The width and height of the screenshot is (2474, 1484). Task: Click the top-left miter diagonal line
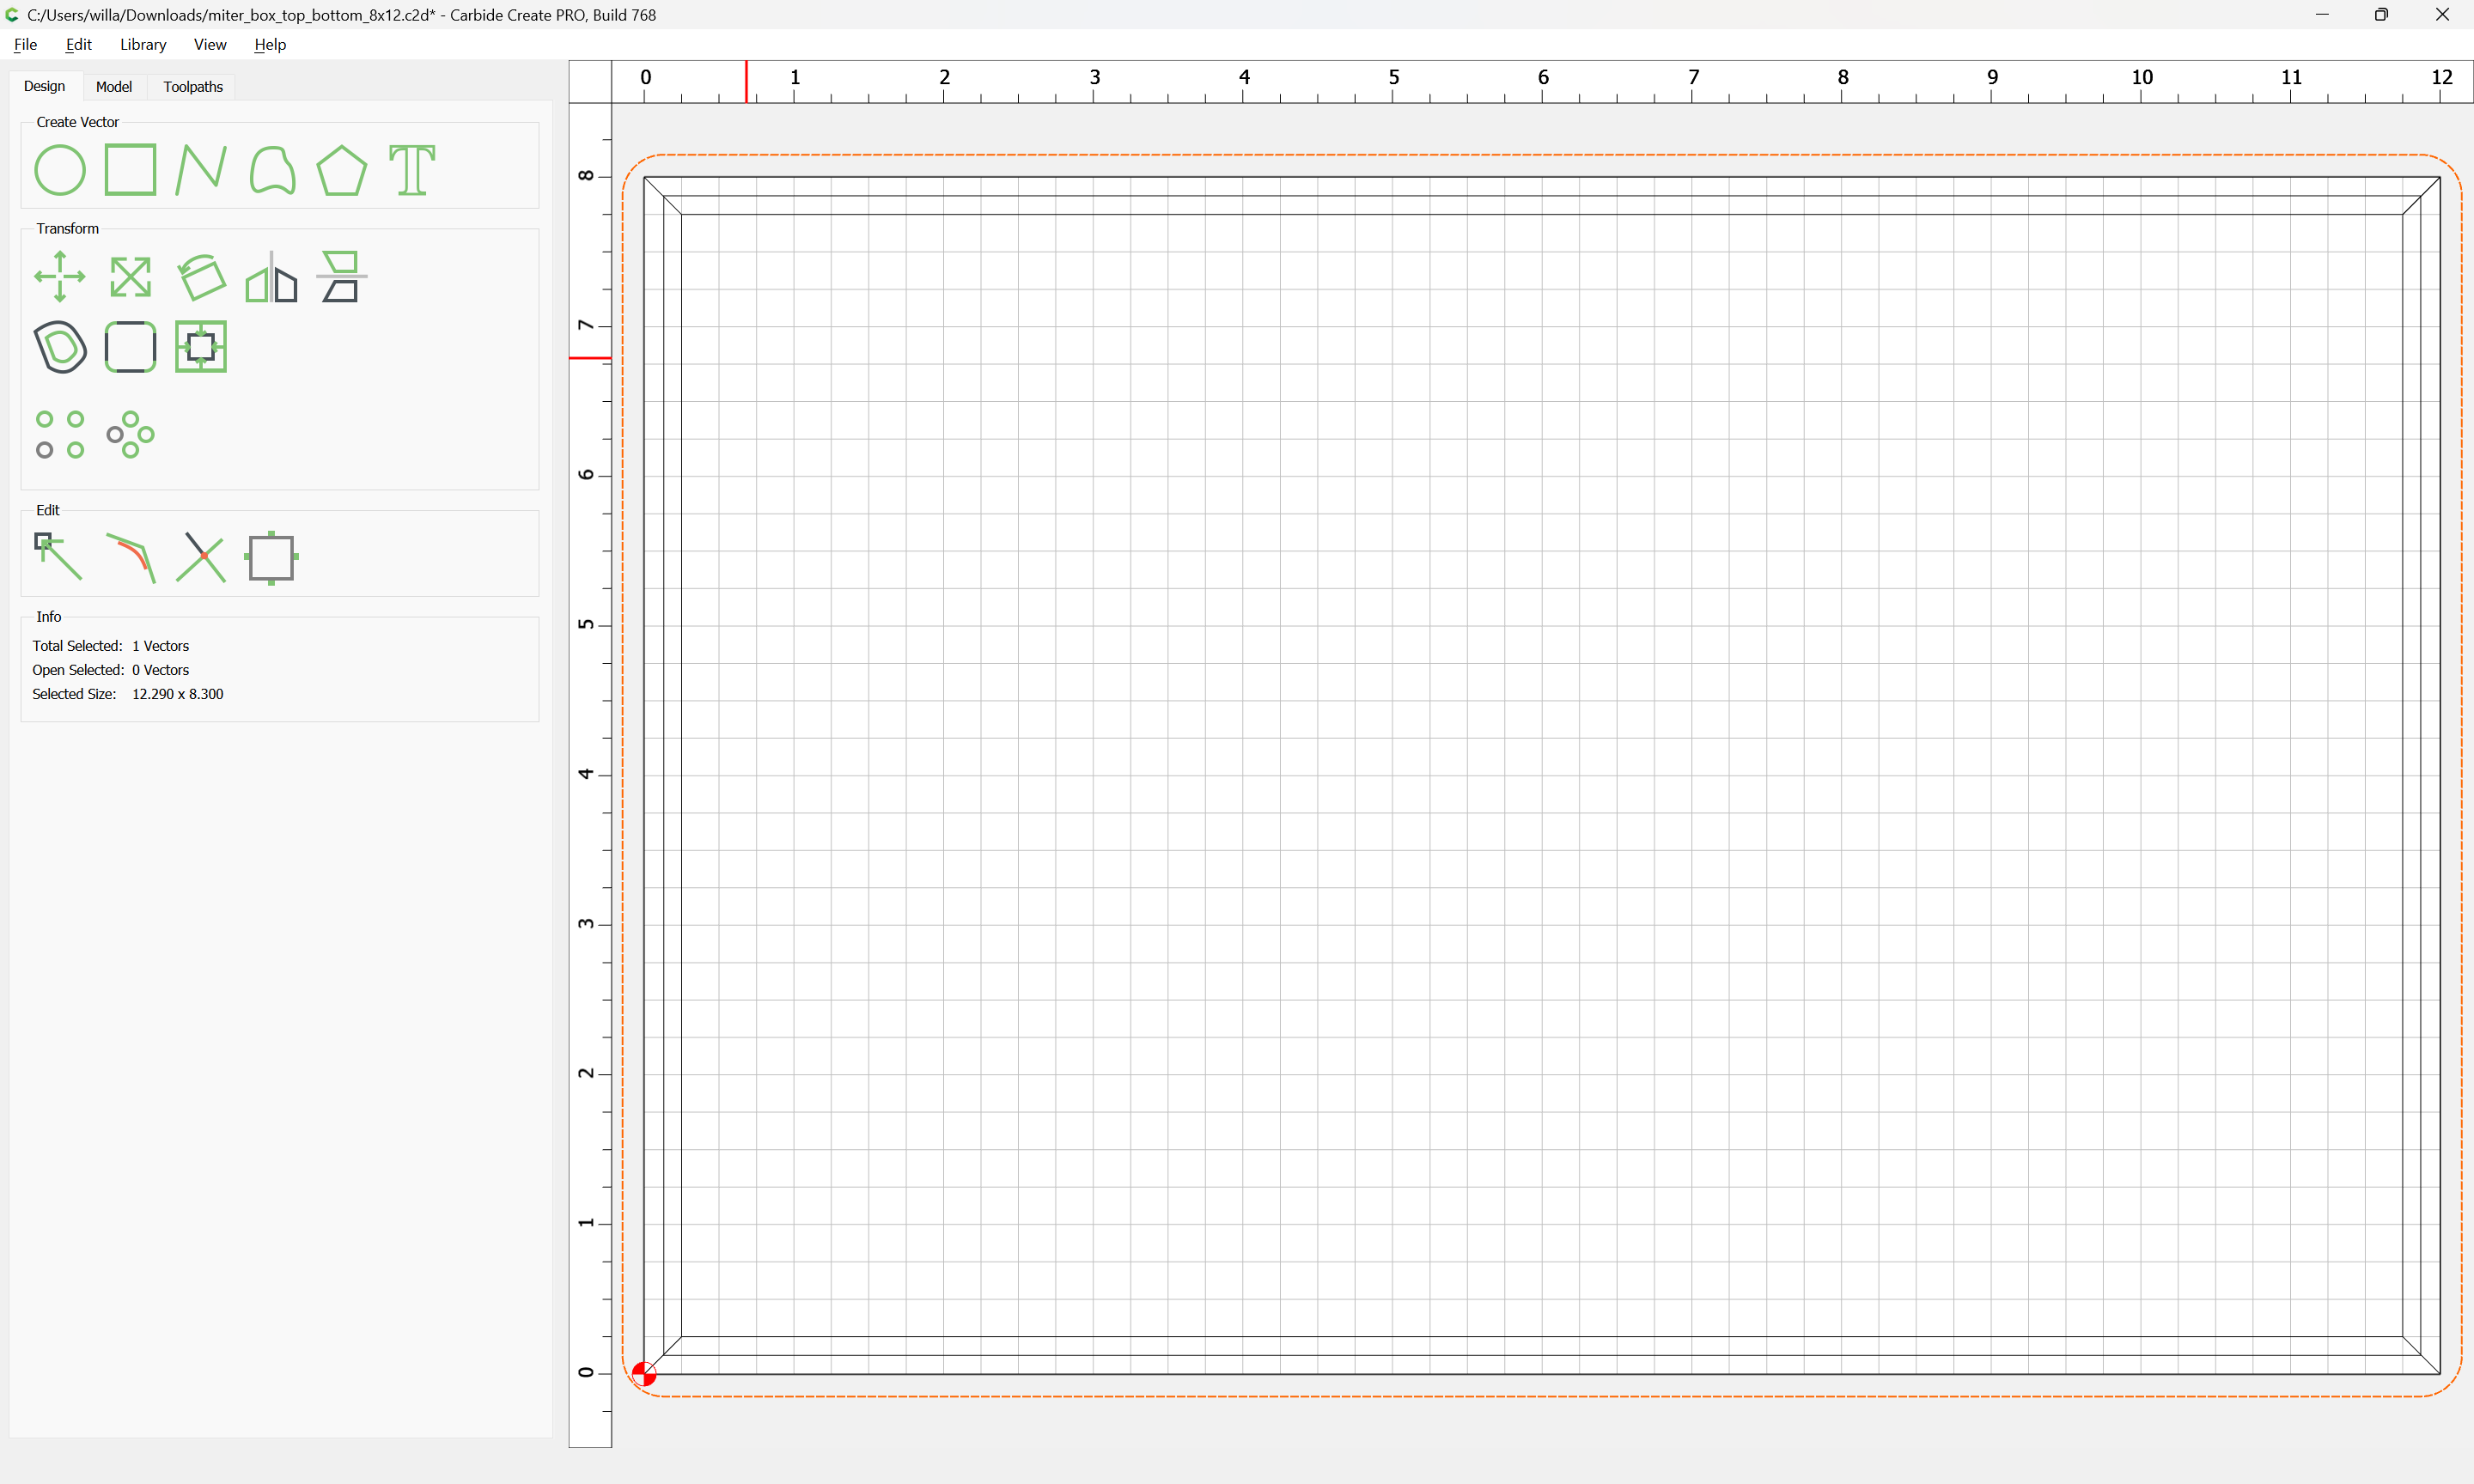(663, 196)
